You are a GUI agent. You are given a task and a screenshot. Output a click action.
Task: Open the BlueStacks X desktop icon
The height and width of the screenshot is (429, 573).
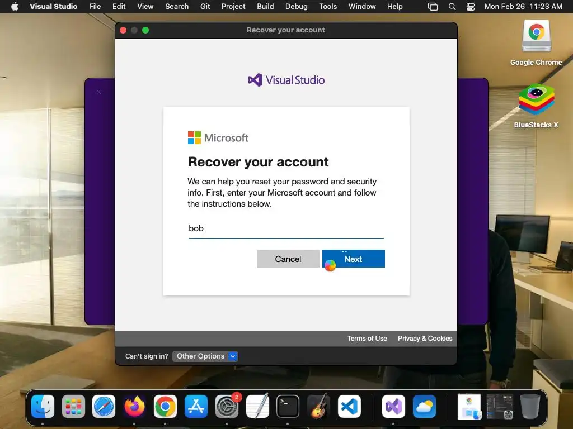536,99
